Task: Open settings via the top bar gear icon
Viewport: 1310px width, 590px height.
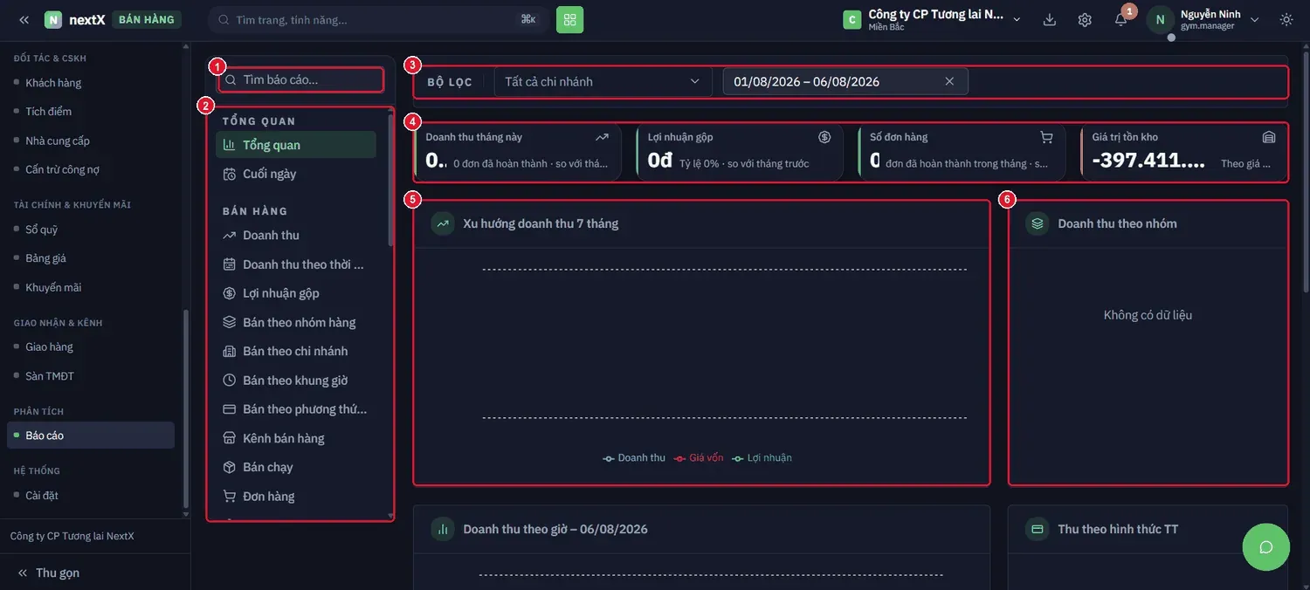Action: 1085,19
